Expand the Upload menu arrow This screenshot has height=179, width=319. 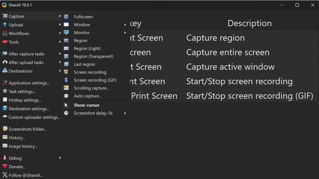[x=60, y=25]
